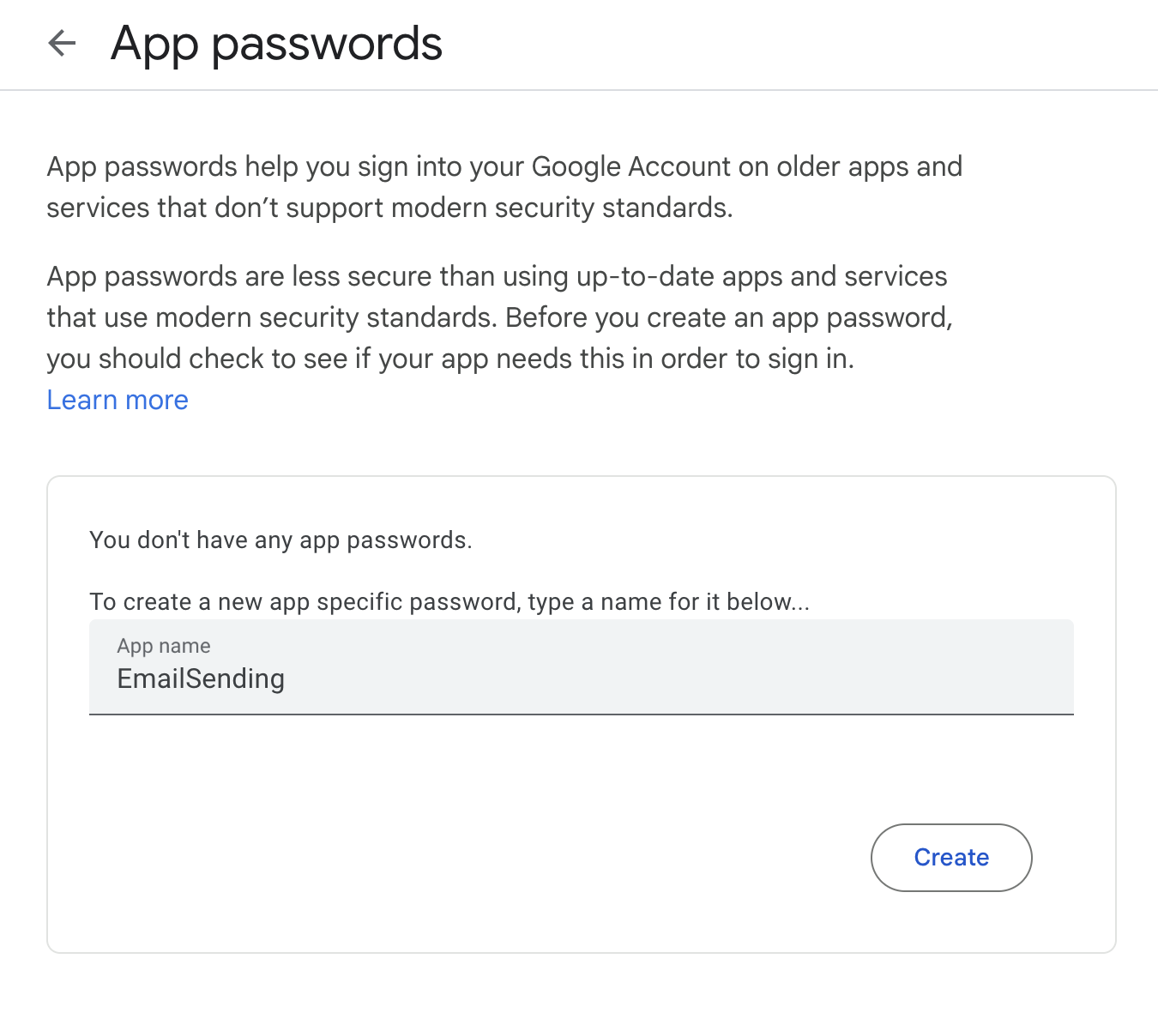Submit the EmailSending password via Create

[951, 858]
